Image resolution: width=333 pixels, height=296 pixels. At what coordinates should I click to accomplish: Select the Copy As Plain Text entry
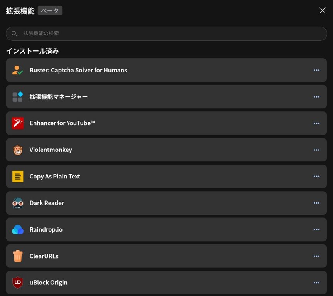click(154, 177)
